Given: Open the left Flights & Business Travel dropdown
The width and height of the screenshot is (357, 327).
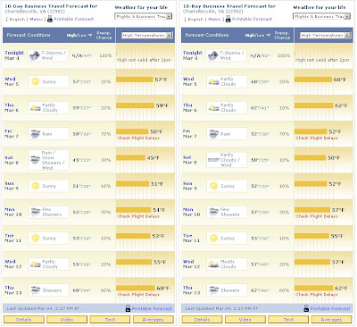Looking at the screenshot, I should pos(144,17).
